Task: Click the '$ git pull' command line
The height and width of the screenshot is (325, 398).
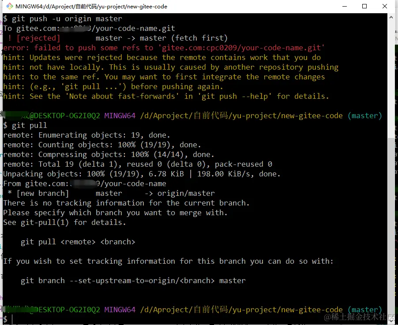Action: [x=25, y=125]
